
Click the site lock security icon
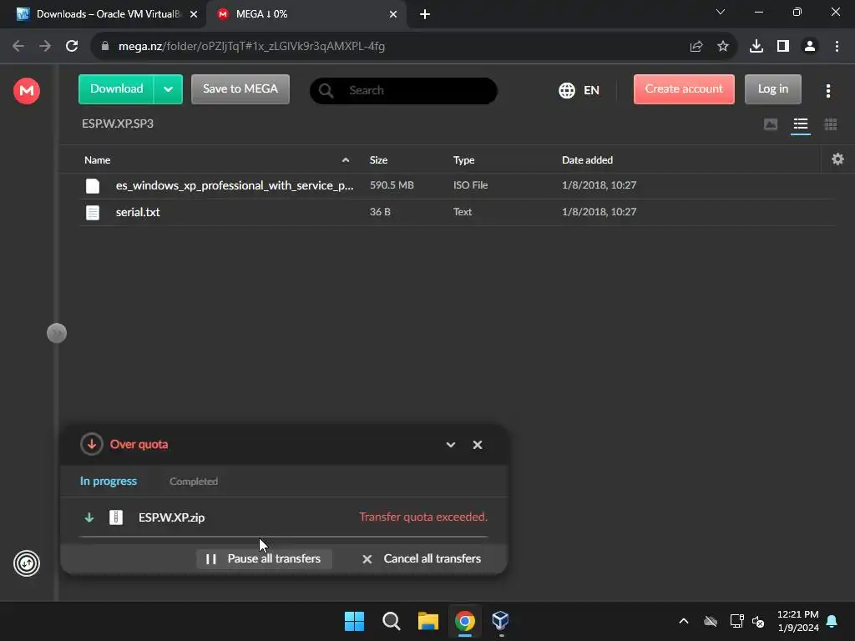point(105,47)
